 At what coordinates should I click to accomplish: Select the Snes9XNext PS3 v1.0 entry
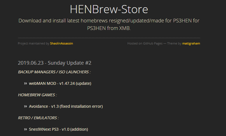click(58, 129)
